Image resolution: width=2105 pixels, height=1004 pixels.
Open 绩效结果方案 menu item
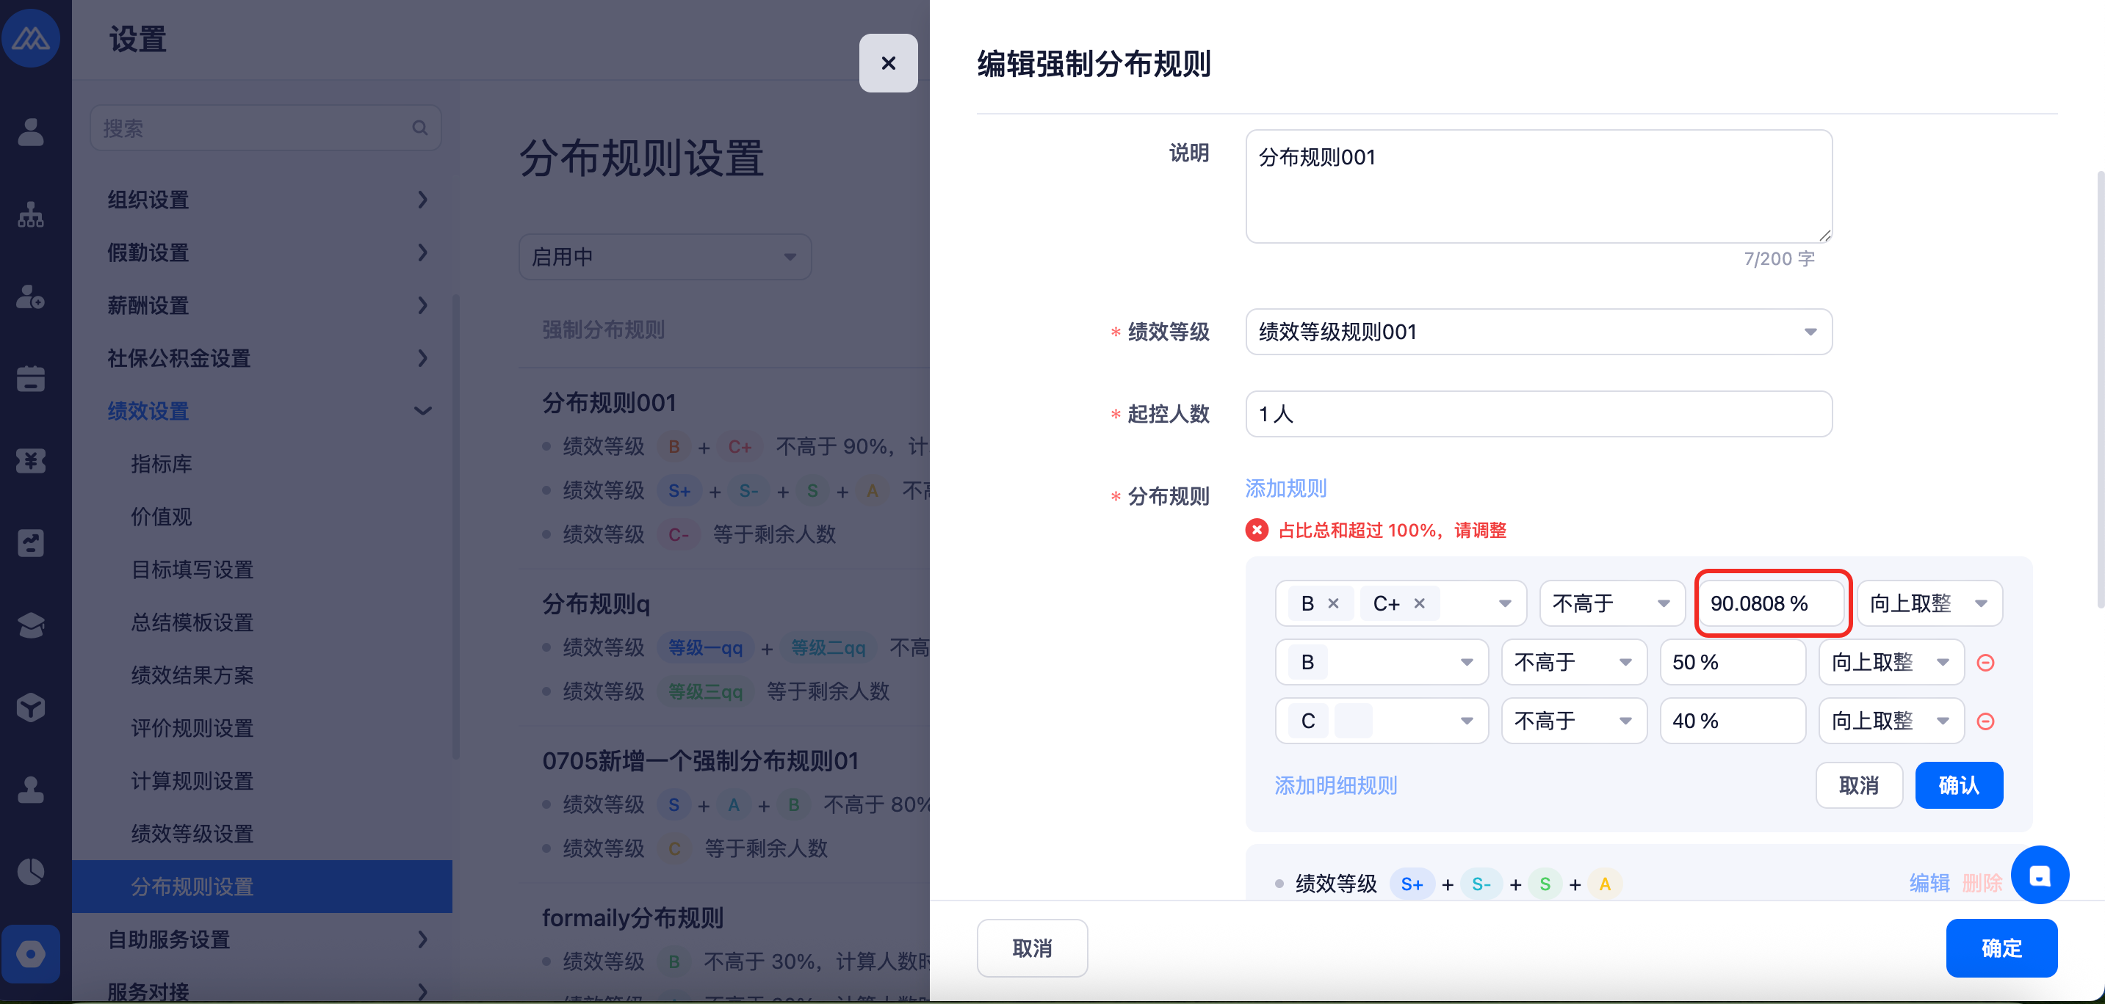tap(193, 676)
